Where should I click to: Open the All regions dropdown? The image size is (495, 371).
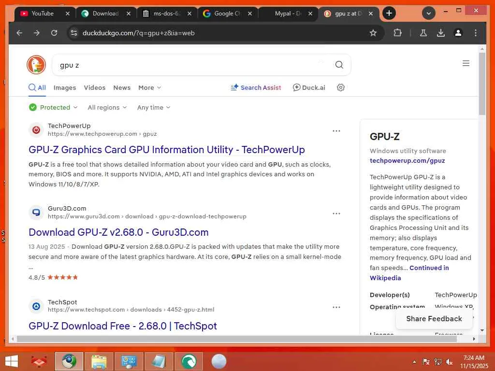click(x=107, y=107)
